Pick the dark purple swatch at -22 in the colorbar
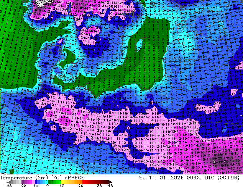The height and width of the screenshot is (187, 243). coord(23,182)
